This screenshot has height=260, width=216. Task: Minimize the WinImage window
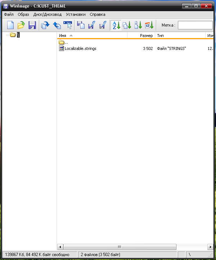point(187,6)
